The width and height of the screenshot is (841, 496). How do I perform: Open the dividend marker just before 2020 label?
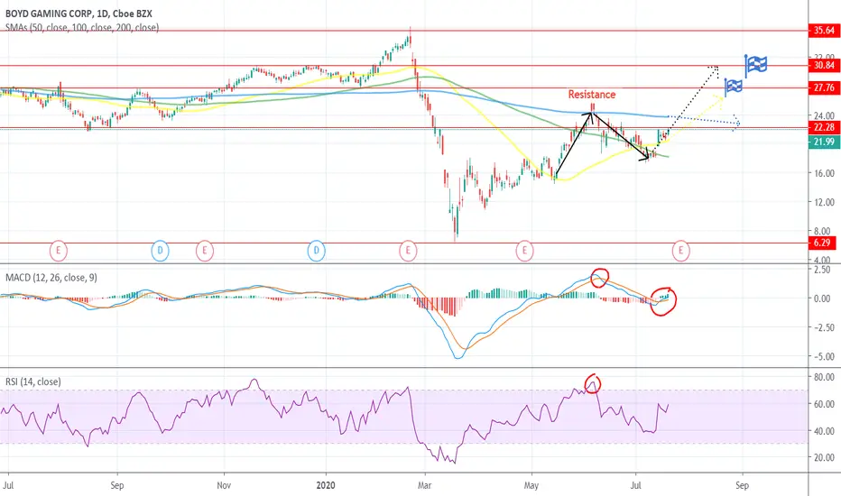[x=317, y=250]
